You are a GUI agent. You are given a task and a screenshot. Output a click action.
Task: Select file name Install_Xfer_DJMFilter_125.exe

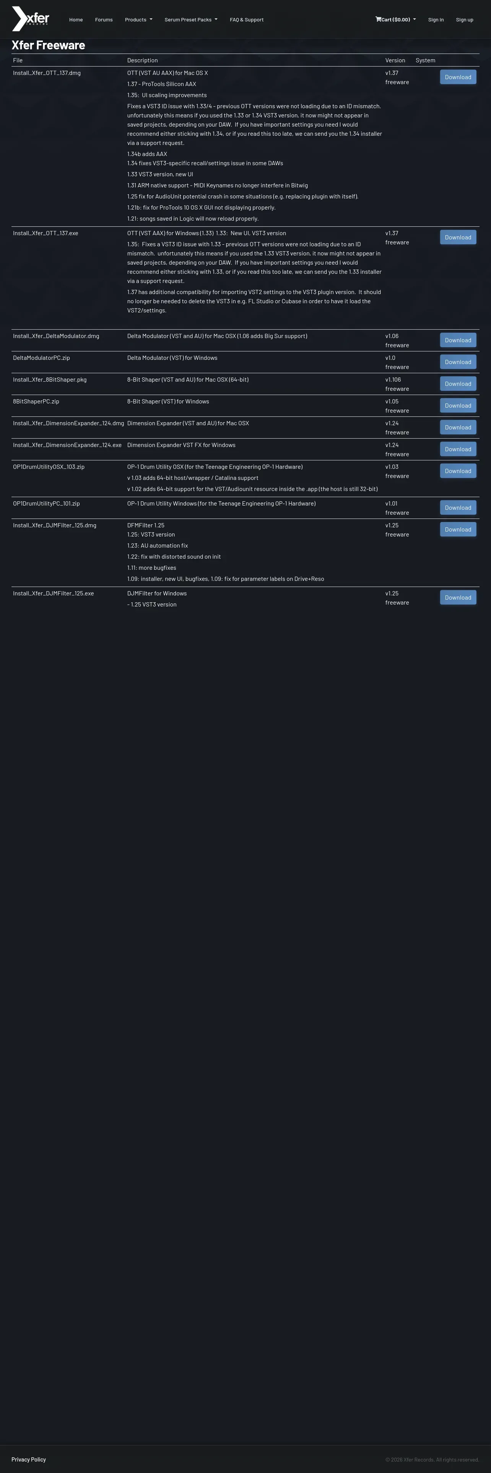point(53,593)
